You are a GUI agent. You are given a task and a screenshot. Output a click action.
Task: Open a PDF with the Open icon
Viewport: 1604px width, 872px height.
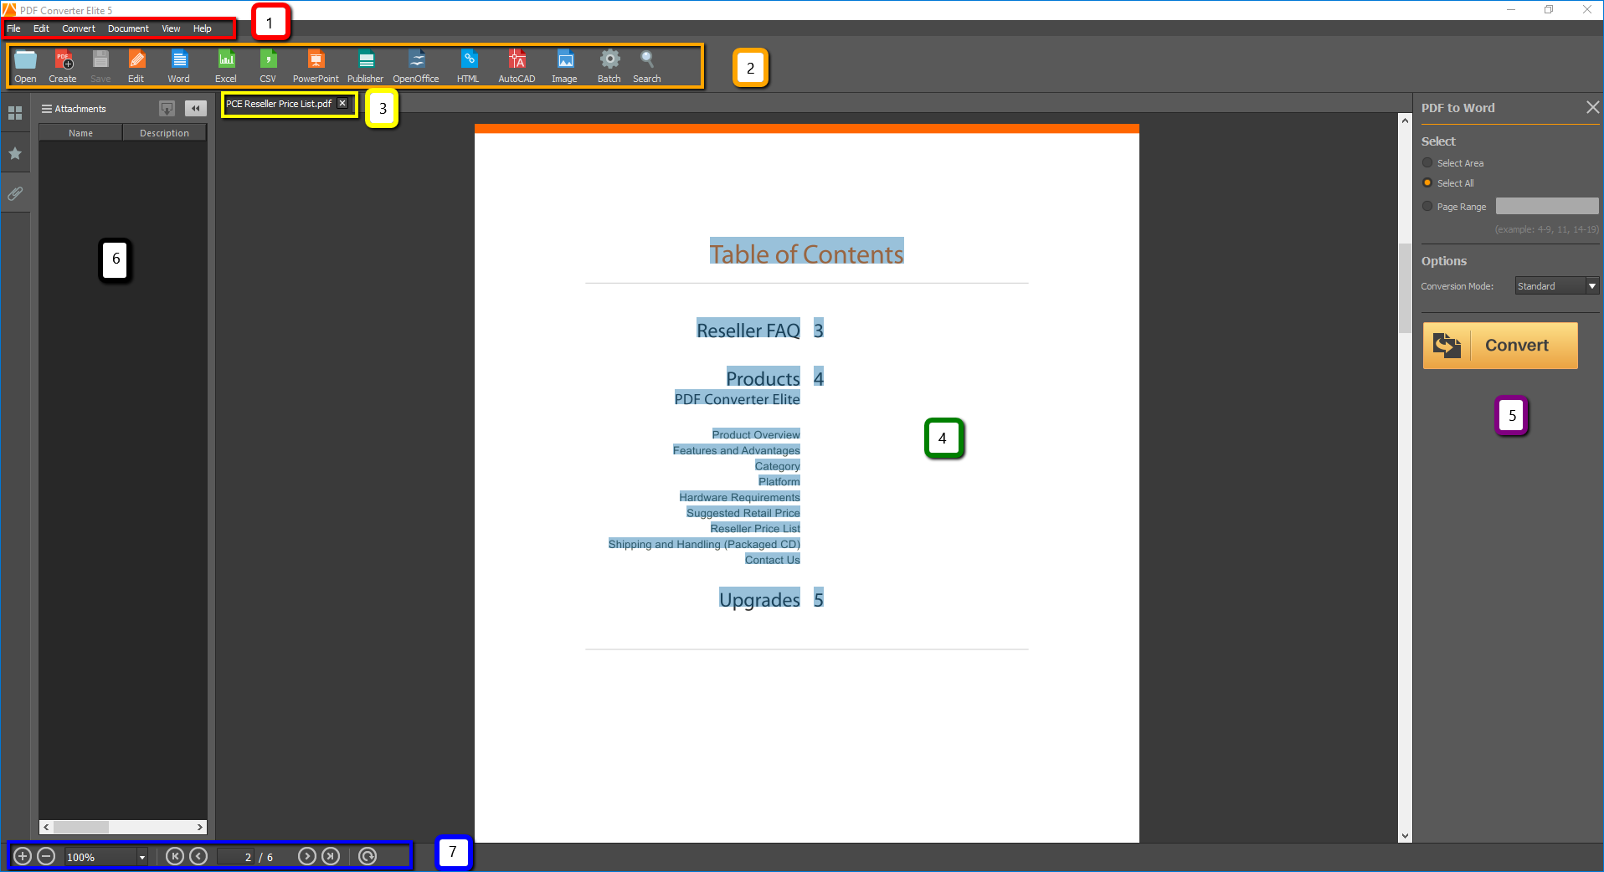pos(25,66)
